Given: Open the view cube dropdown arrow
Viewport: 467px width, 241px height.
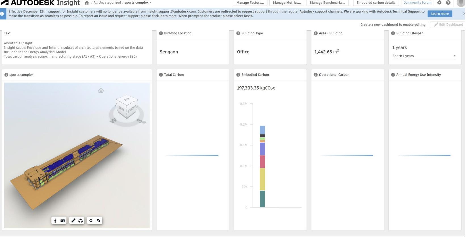Looking at the screenshot, I should click(144, 123).
